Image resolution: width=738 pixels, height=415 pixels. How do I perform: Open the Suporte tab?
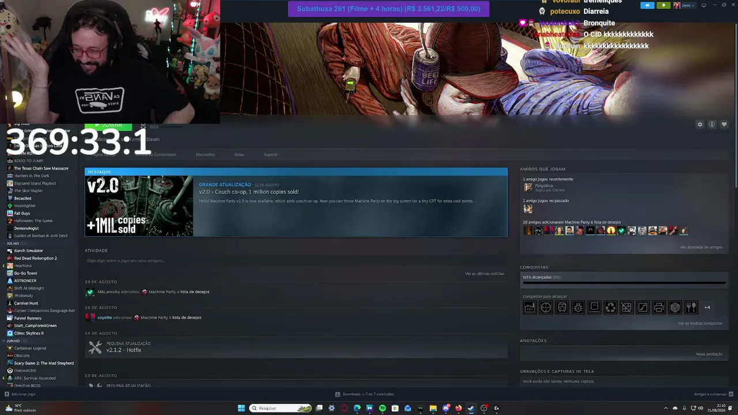(270, 154)
